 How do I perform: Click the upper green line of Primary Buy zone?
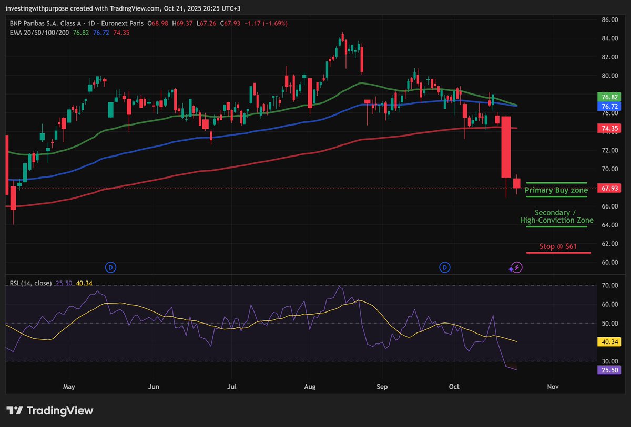556,183
